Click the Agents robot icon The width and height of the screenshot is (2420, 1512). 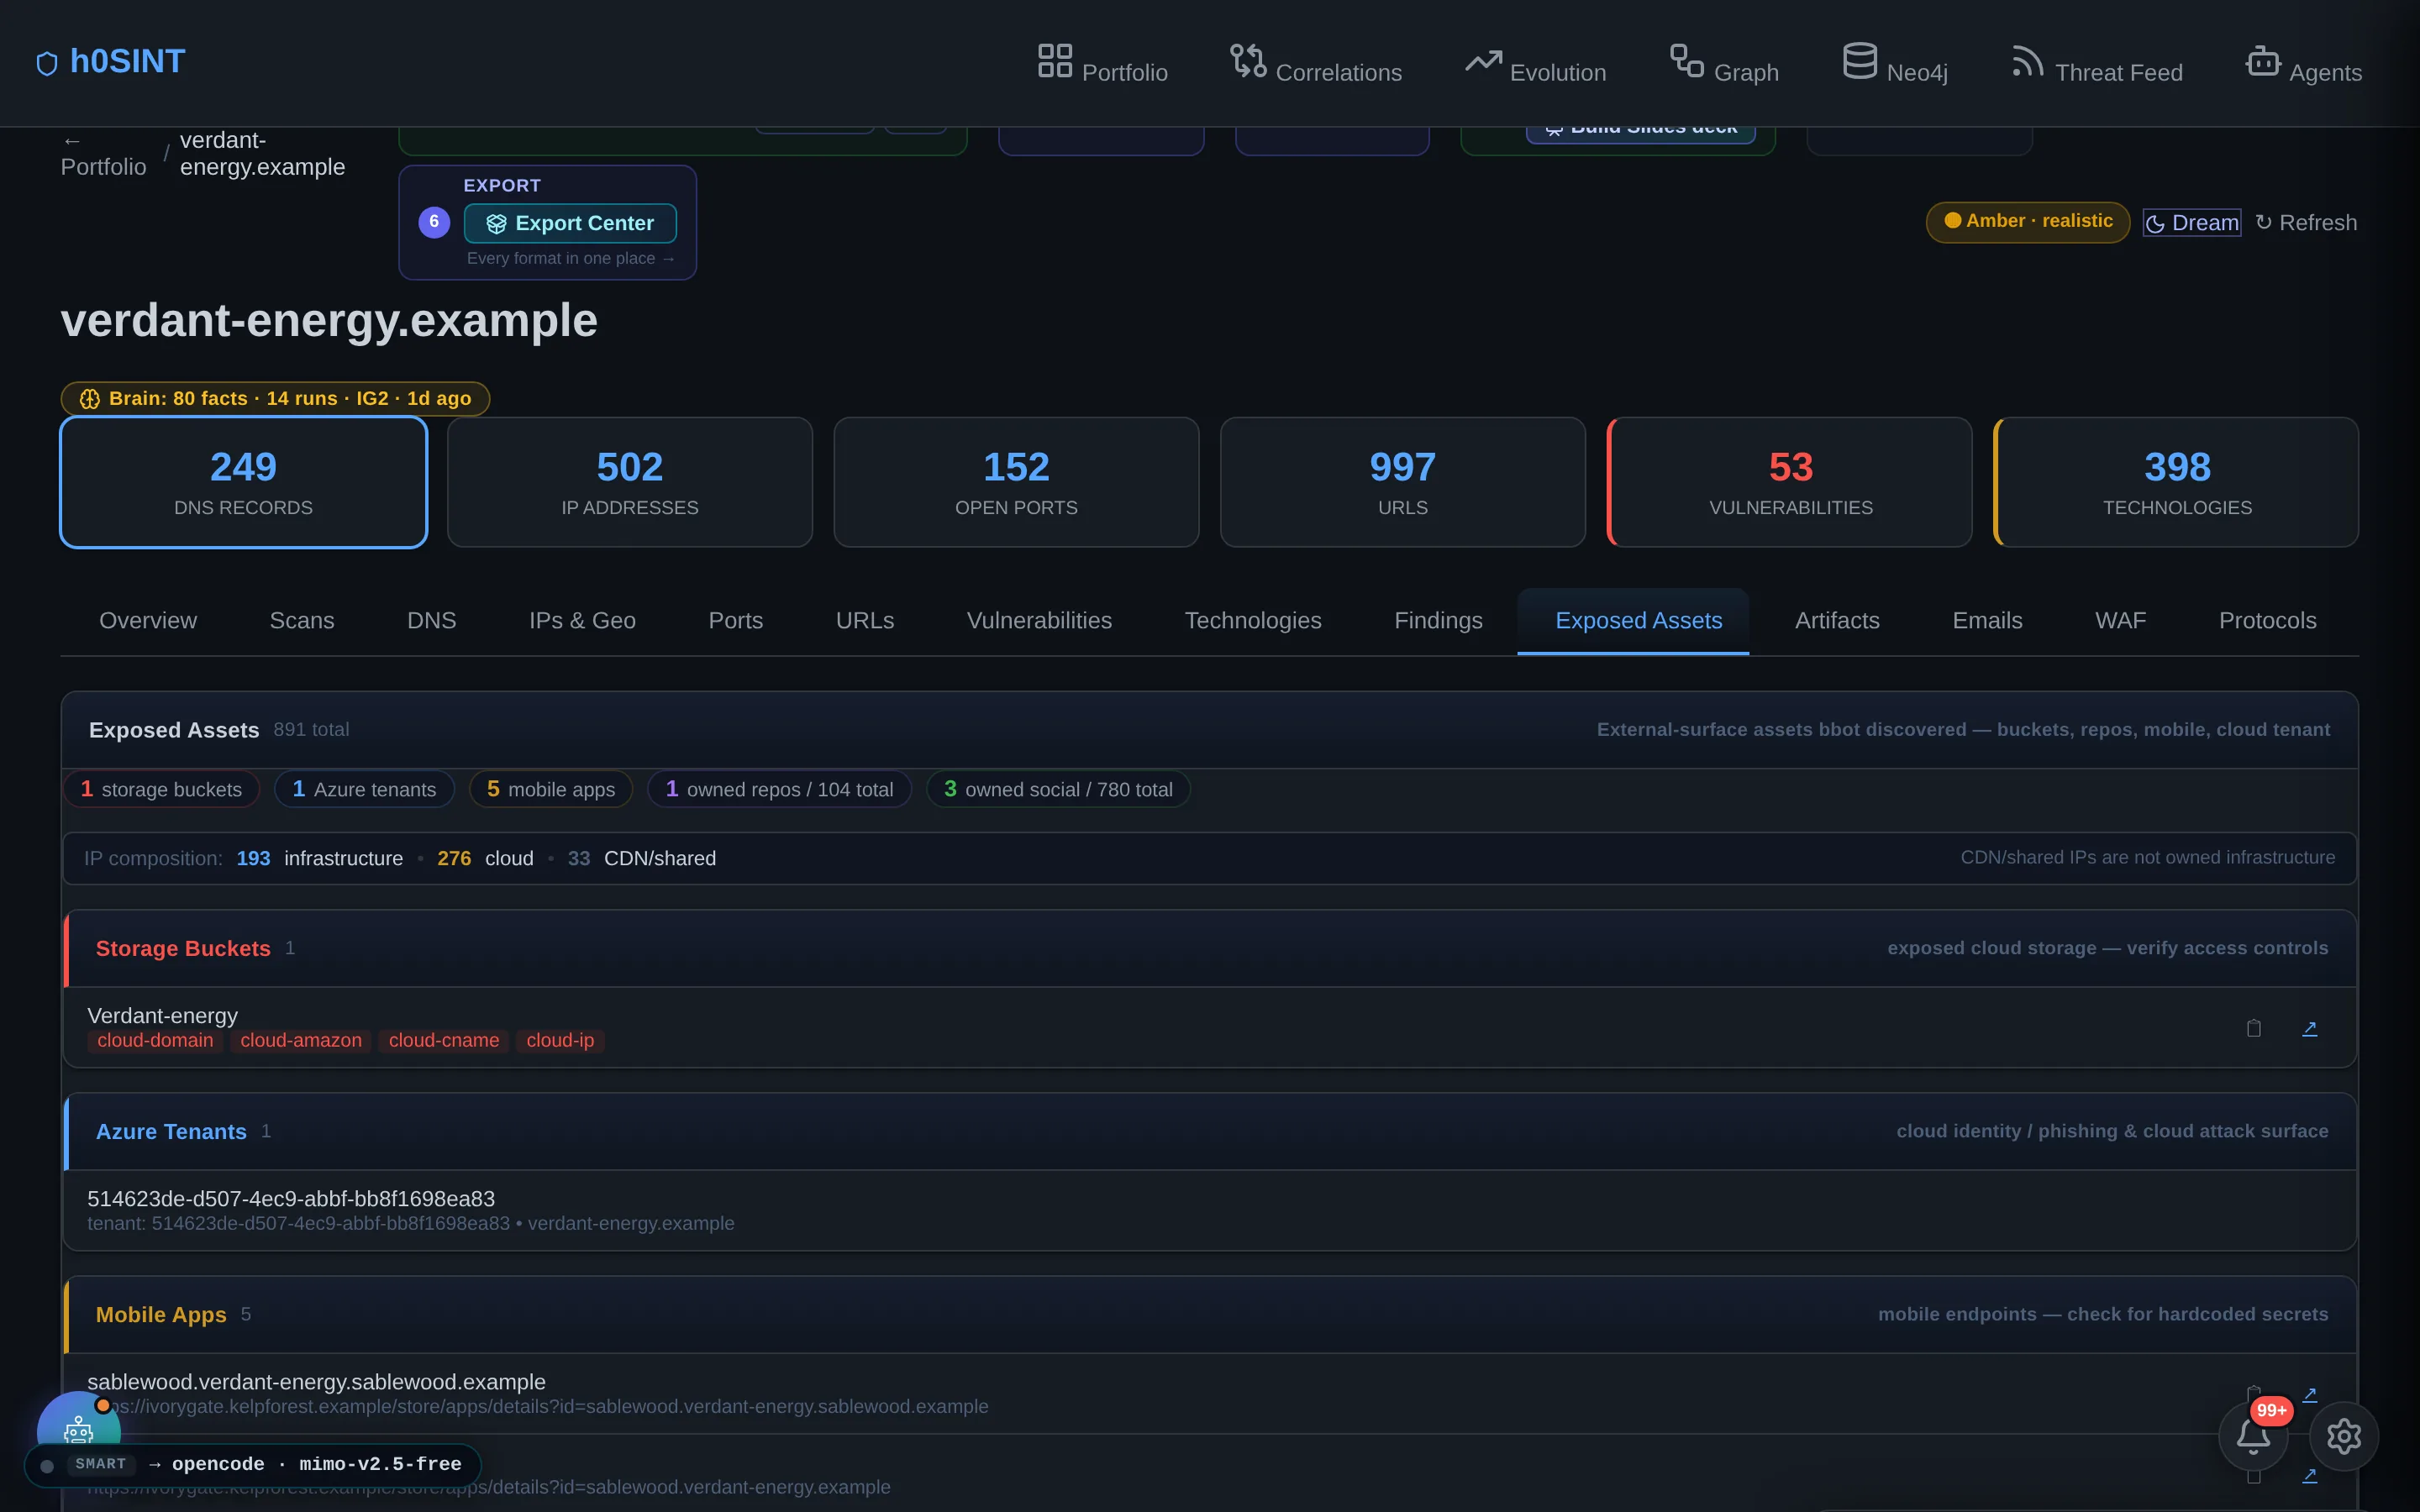tap(2262, 60)
